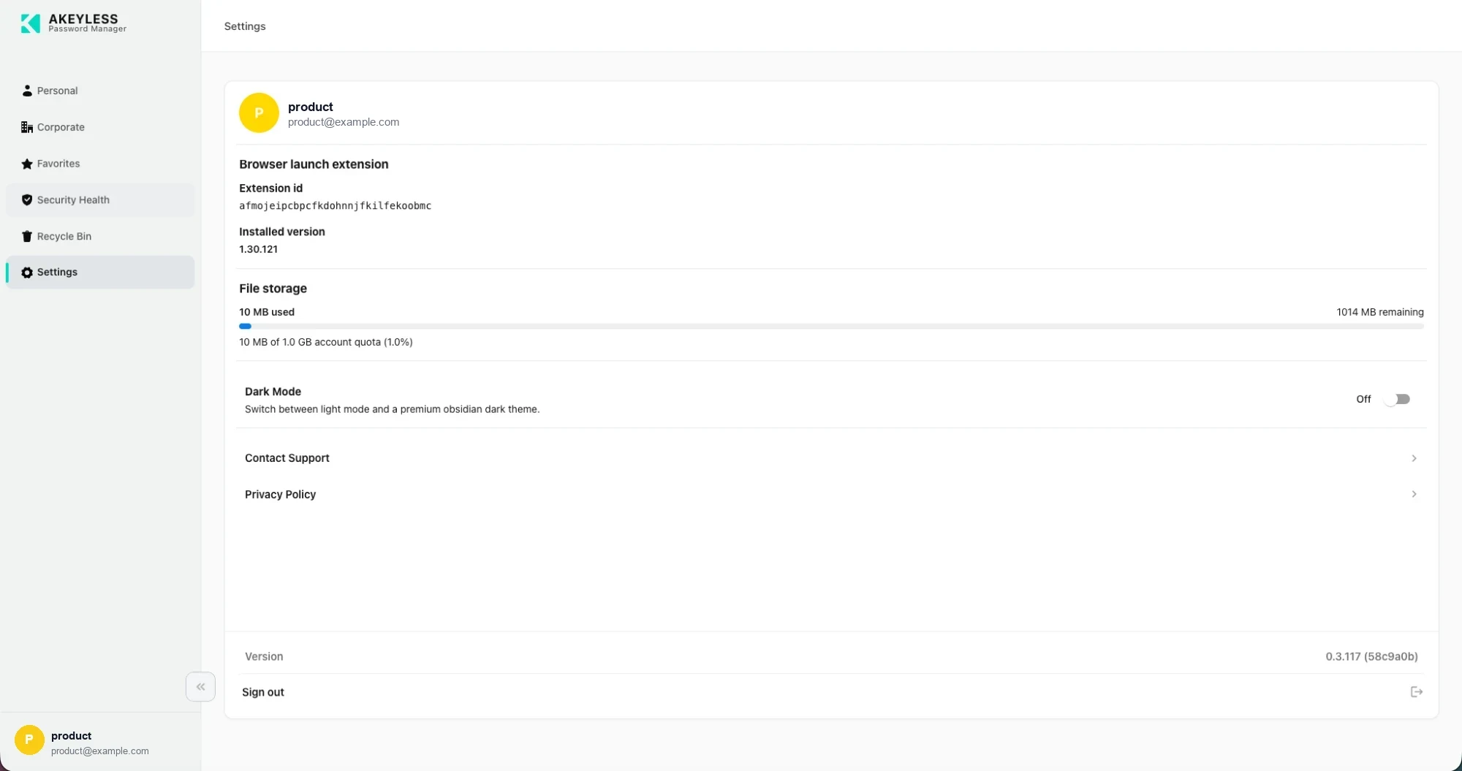Click installed version 1.30.121
This screenshot has height=771, width=1462.
[258, 249]
